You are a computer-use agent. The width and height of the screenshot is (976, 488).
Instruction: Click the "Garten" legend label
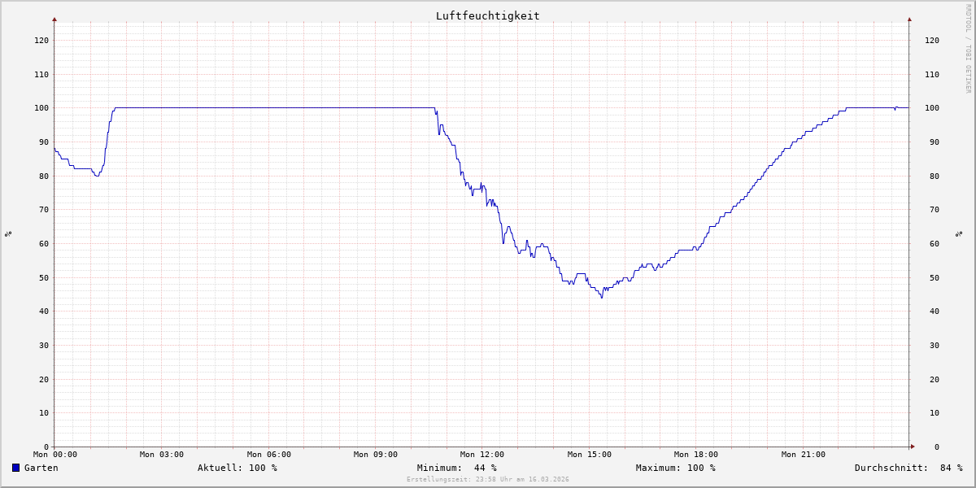(x=41, y=468)
